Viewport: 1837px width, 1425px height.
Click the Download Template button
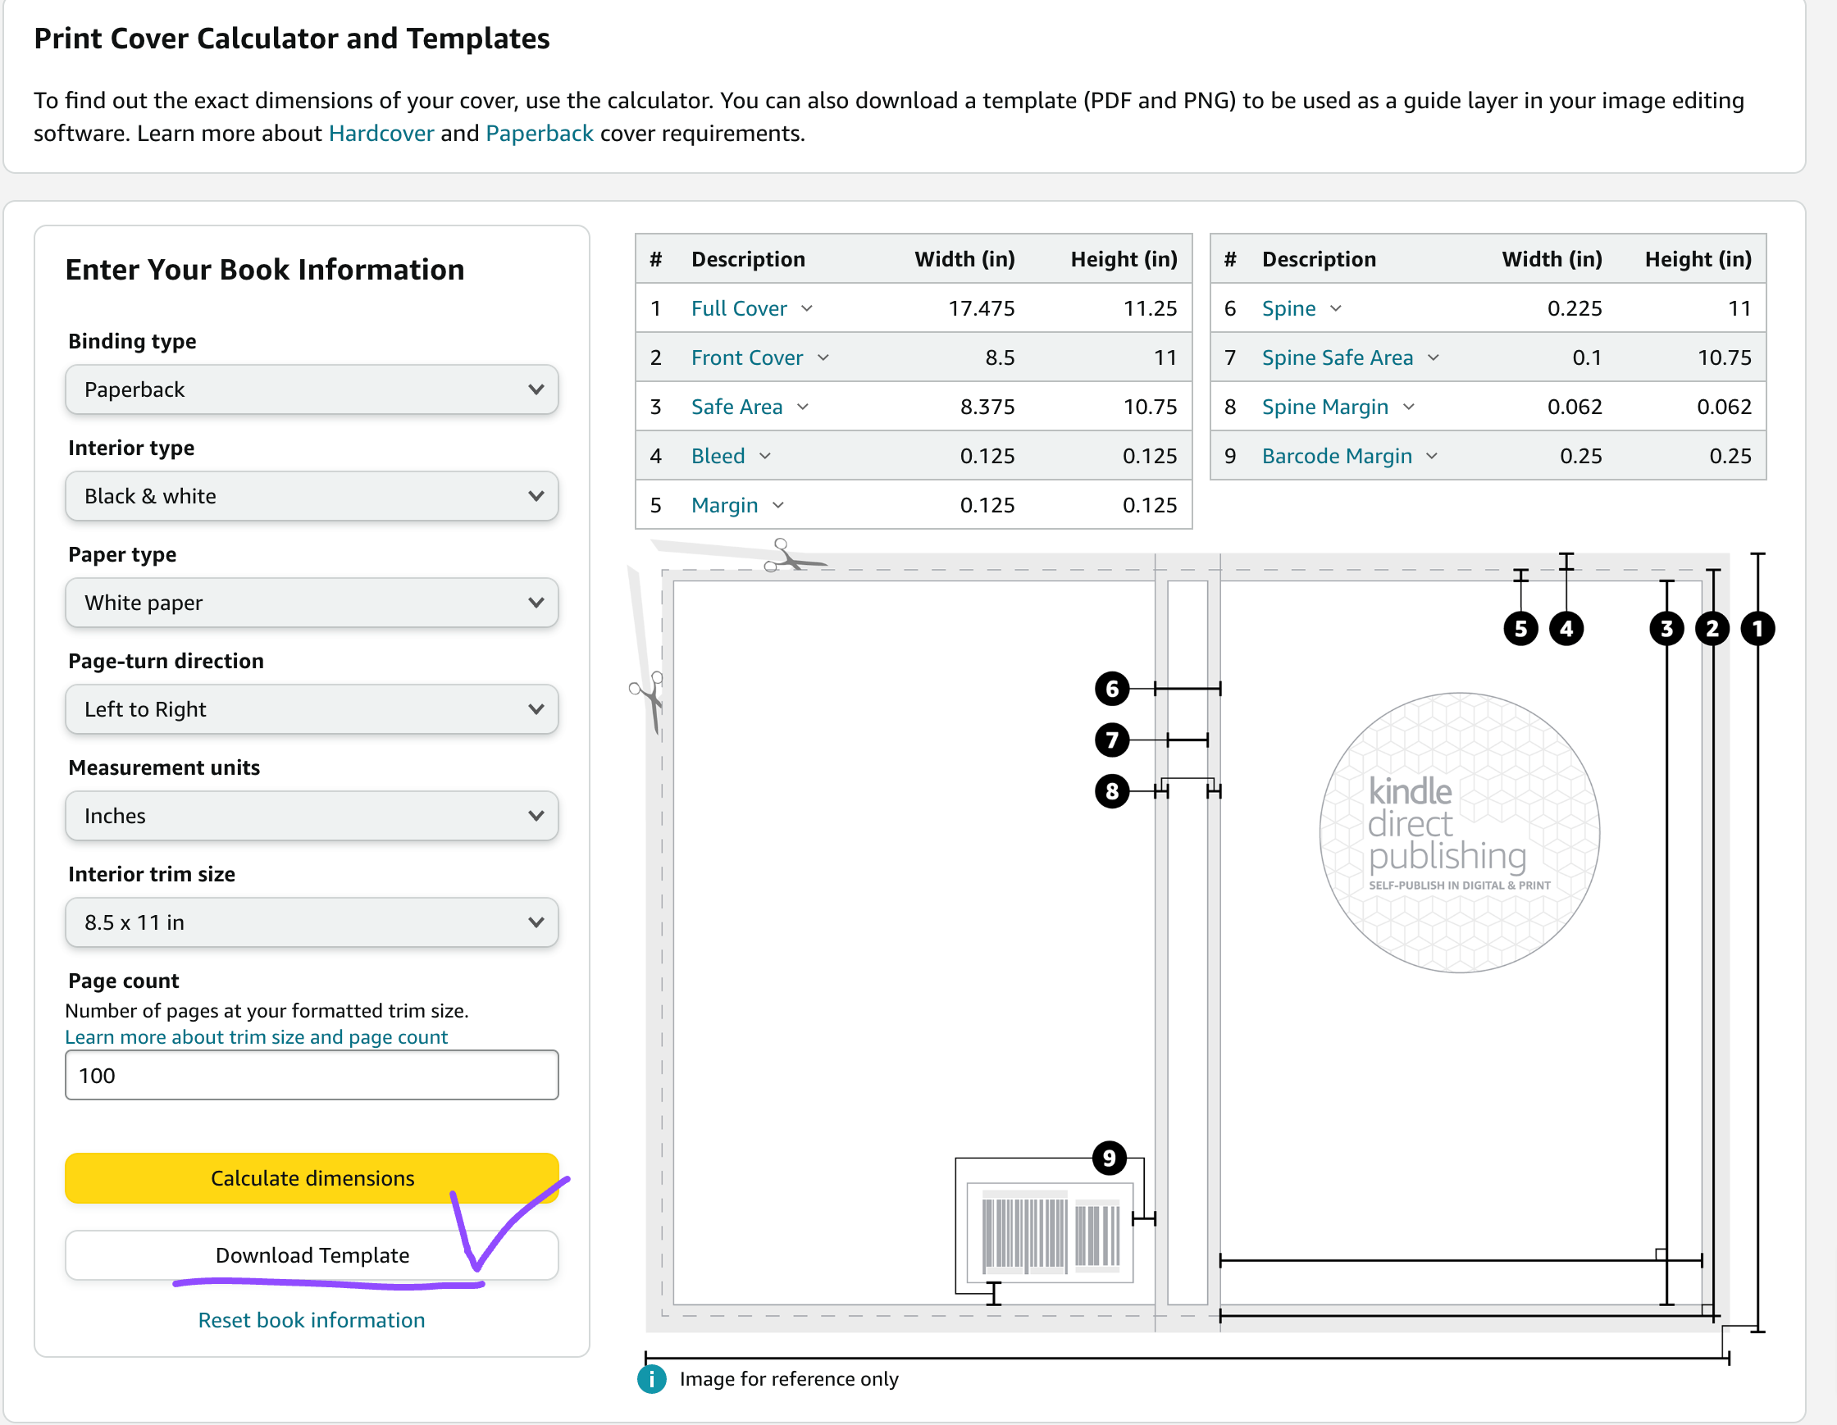pos(311,1254)
